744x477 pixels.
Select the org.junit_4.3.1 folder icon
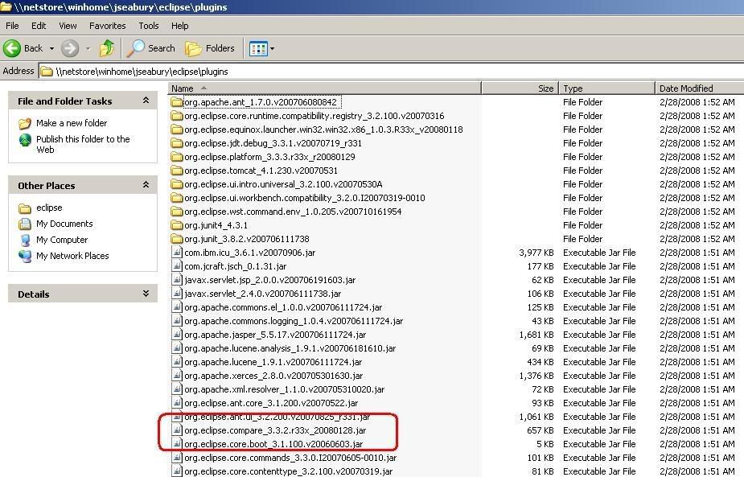(177, 225)
